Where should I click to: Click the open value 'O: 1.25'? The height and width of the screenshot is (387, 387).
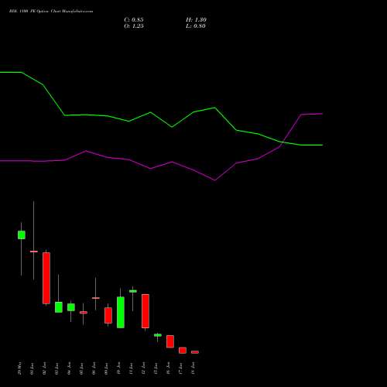[134, 26]
